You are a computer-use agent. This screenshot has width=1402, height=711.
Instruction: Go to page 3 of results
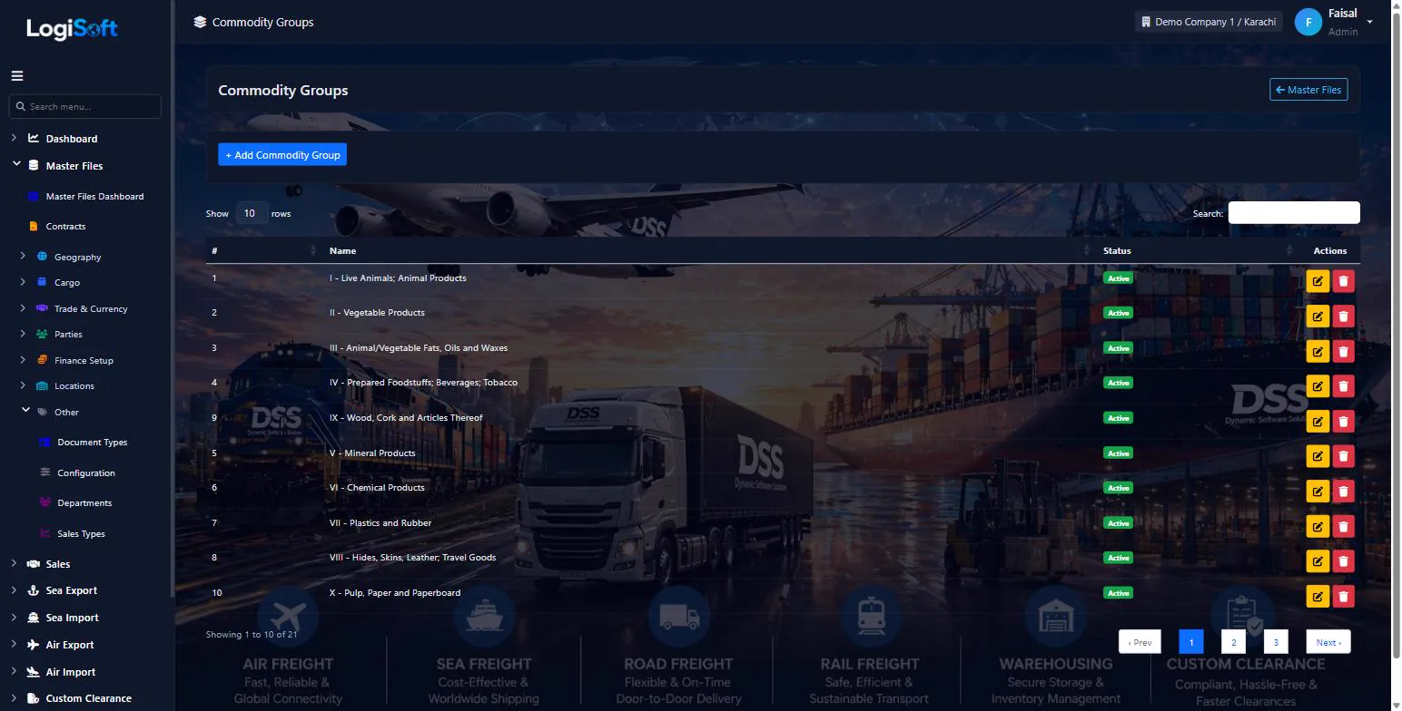[x=1276, y=642]
